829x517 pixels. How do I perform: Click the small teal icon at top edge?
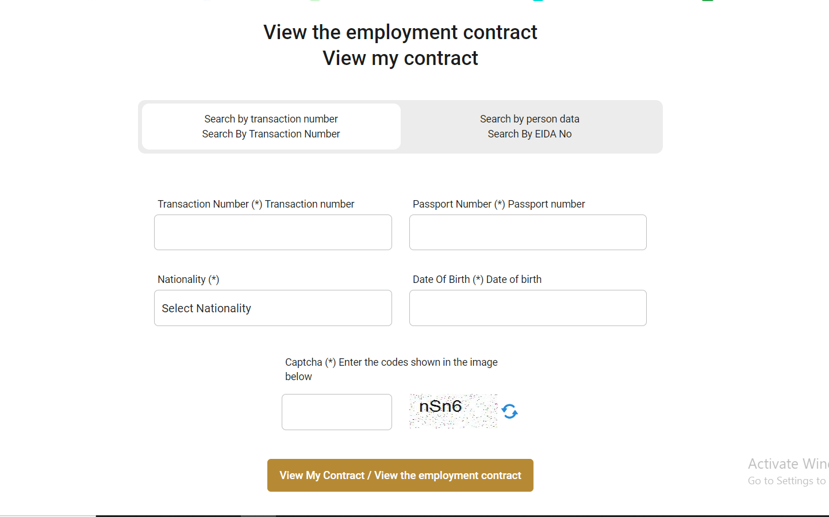(538, 2)
